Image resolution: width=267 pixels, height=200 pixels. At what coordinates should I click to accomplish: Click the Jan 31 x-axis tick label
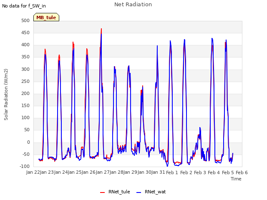click(159, 172)
